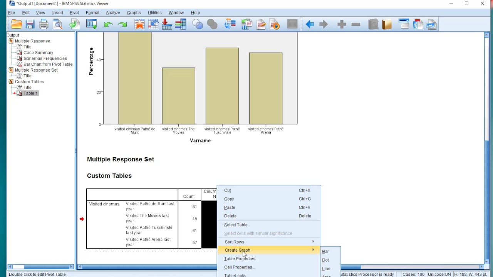Select Copy in the context menu
493x277 pixels.
229,199
